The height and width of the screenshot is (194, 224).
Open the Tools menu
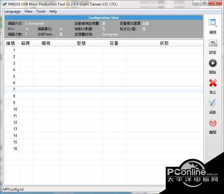pos(41,11)
